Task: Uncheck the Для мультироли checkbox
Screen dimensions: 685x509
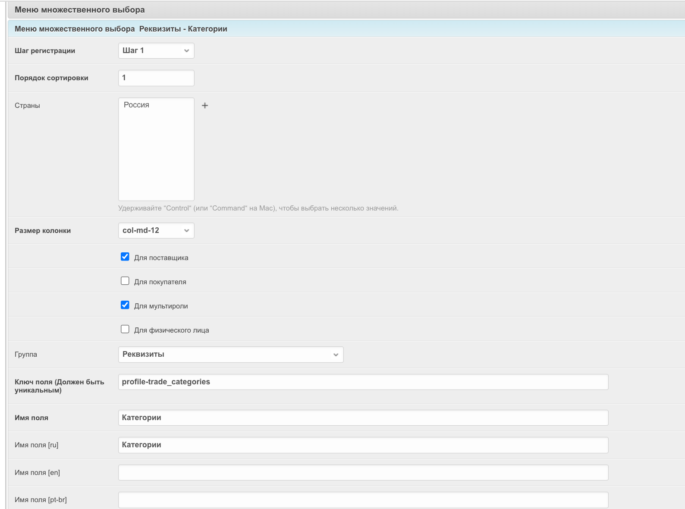Action: 125,305
